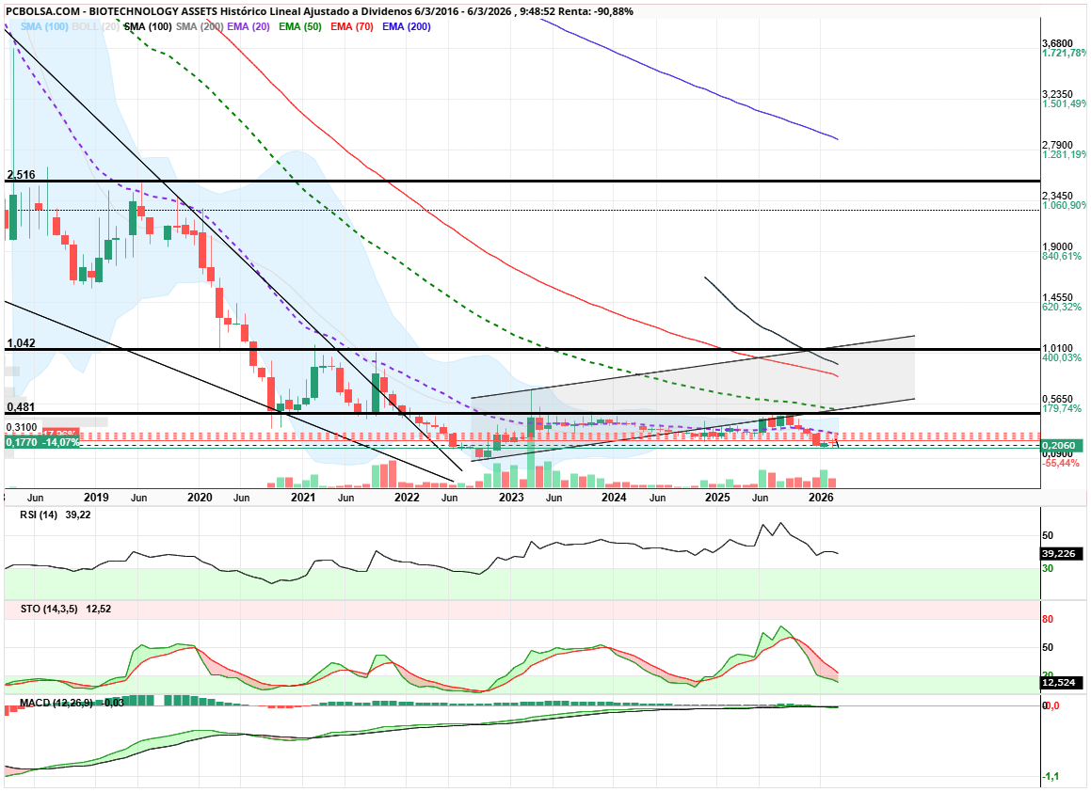Click the 2023 label on time axis
The height and width of the screenshot is (792, 1091).
(x=510, y=497)
